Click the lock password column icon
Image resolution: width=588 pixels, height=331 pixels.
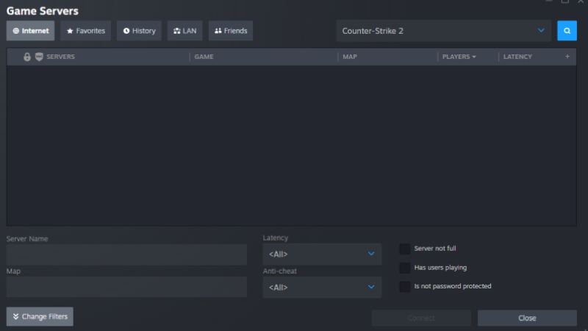tap(27, 57)
